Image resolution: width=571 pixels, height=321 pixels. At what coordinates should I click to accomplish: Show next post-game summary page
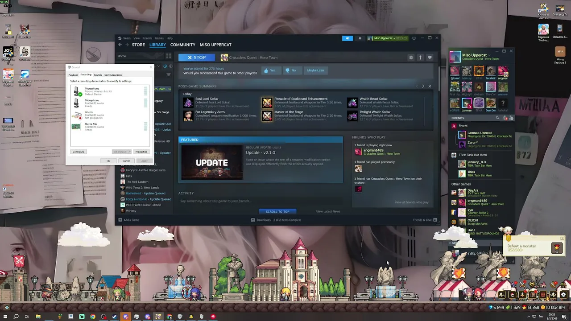[x=423, y=86]
